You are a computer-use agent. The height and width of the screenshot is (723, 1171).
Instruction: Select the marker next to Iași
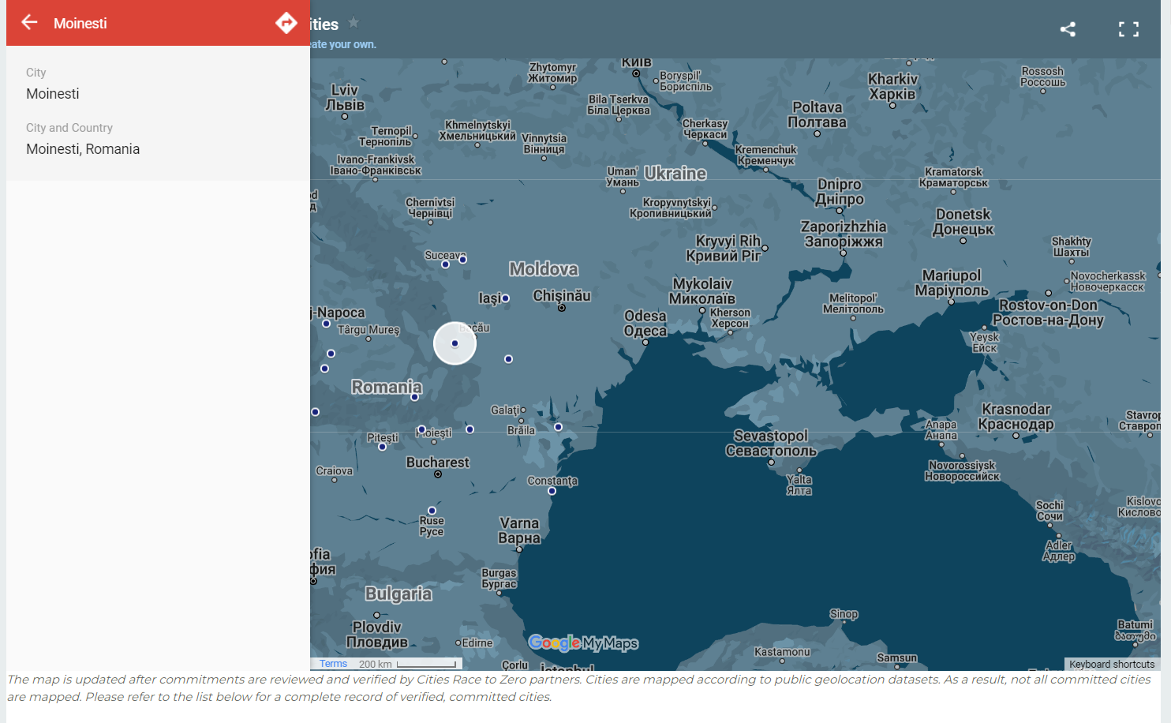[506, 298]
